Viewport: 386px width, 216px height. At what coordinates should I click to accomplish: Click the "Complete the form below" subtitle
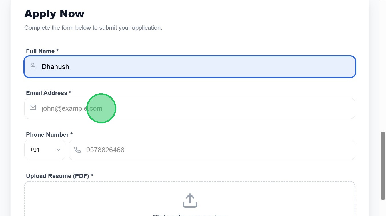pyautogui.click(x=93, y=28)
